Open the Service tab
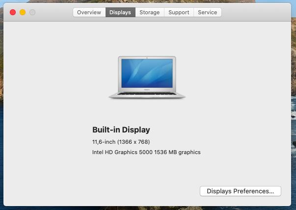Viewport: 296px width, 210px height. point(208,12)
